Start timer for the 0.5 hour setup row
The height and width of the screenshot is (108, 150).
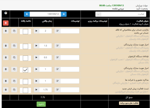coord(36,57)
